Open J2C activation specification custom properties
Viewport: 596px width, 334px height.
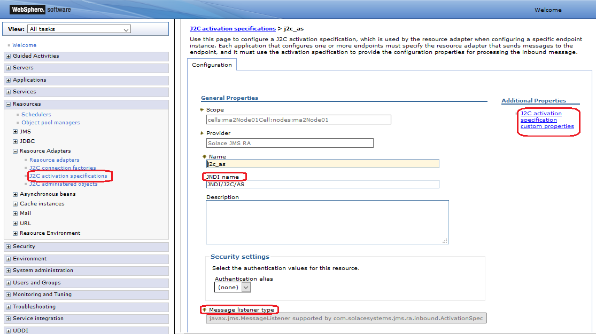pos(547,120)
